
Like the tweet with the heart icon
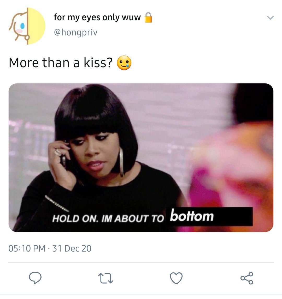(x=176, y=278)
